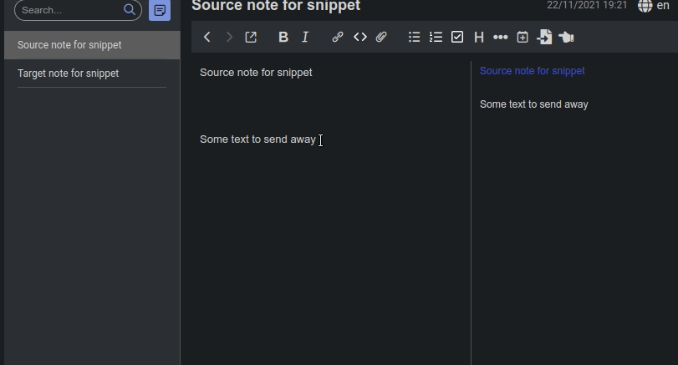Screen dimensions: 678x365
Task: Click the pointing hand toolbar icon
Action: pos(566,37)
